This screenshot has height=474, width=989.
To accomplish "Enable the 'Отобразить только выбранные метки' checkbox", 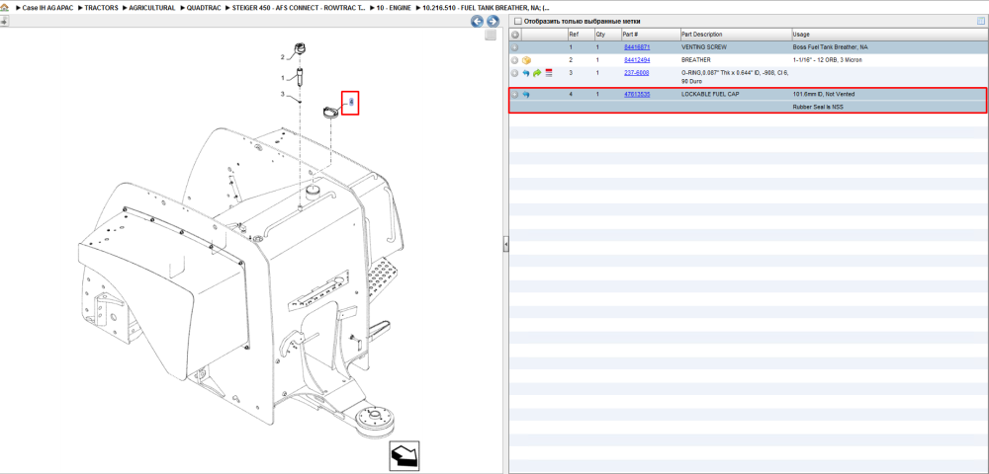I will [518, 22].
